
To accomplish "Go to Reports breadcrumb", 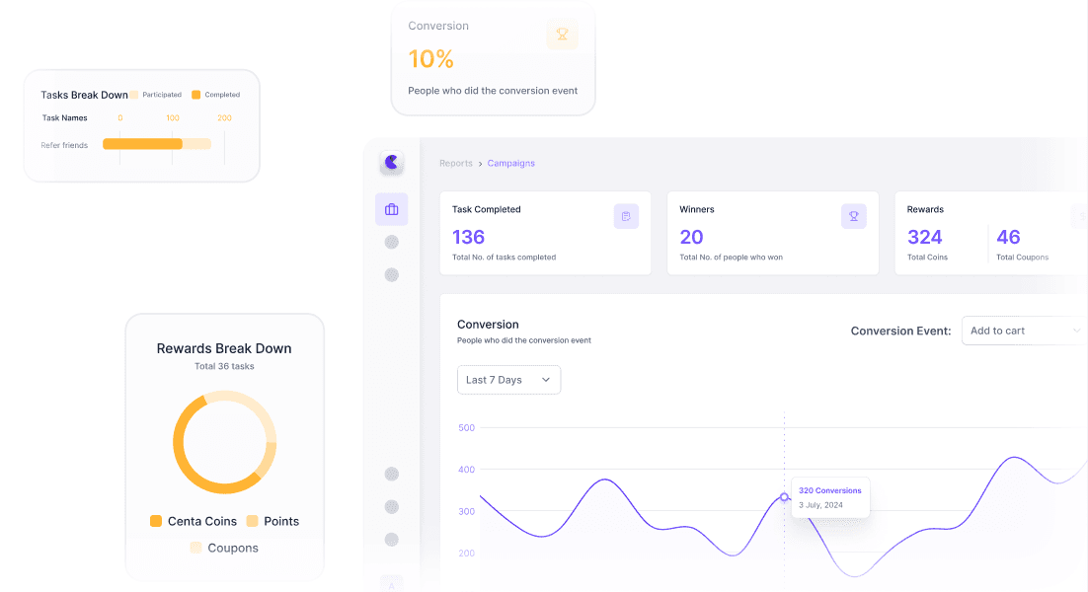I will point(456,164).
